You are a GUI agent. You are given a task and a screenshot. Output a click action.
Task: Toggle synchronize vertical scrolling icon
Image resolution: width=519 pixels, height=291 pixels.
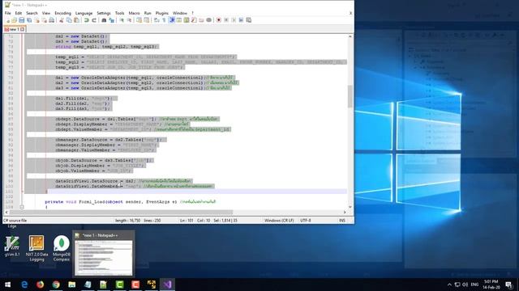pos(139,20)
